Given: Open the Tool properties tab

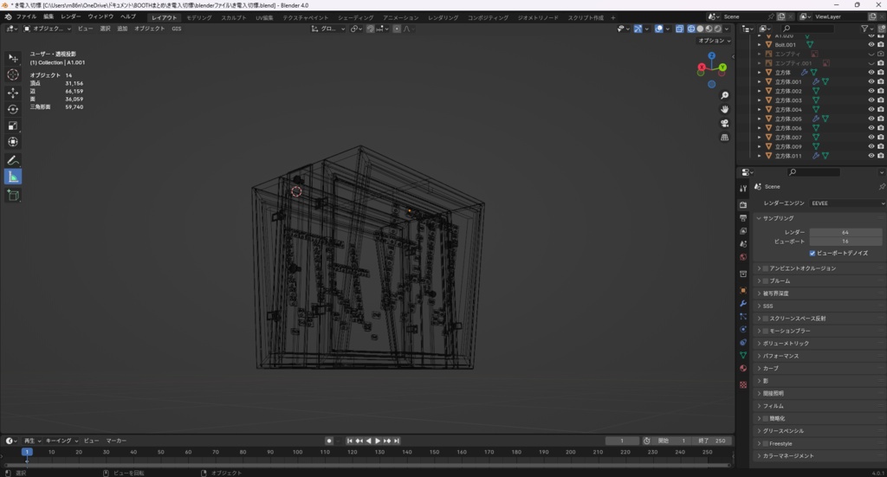Looking at the screenshot, I should click(743, 188).
